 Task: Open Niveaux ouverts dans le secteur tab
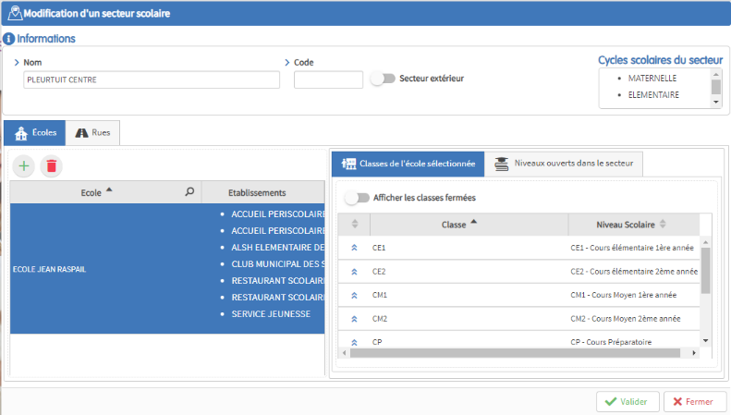click(x=565, y=164)
